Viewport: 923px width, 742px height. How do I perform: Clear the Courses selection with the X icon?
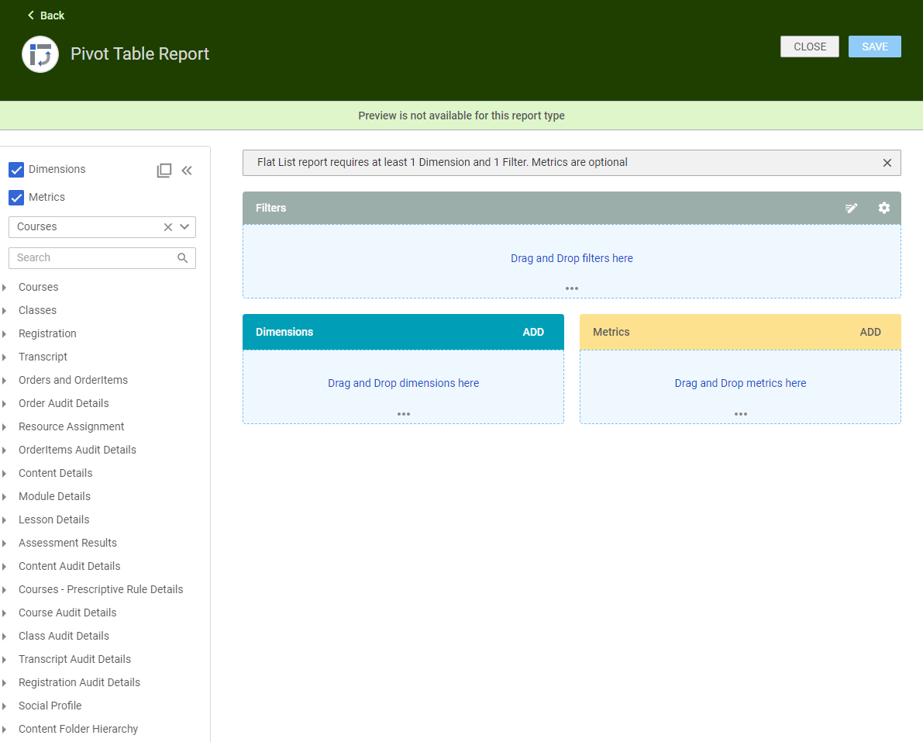point(167,226)
